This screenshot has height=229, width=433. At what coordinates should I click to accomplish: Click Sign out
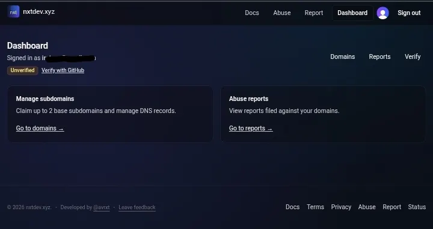(x=409, y=13)
